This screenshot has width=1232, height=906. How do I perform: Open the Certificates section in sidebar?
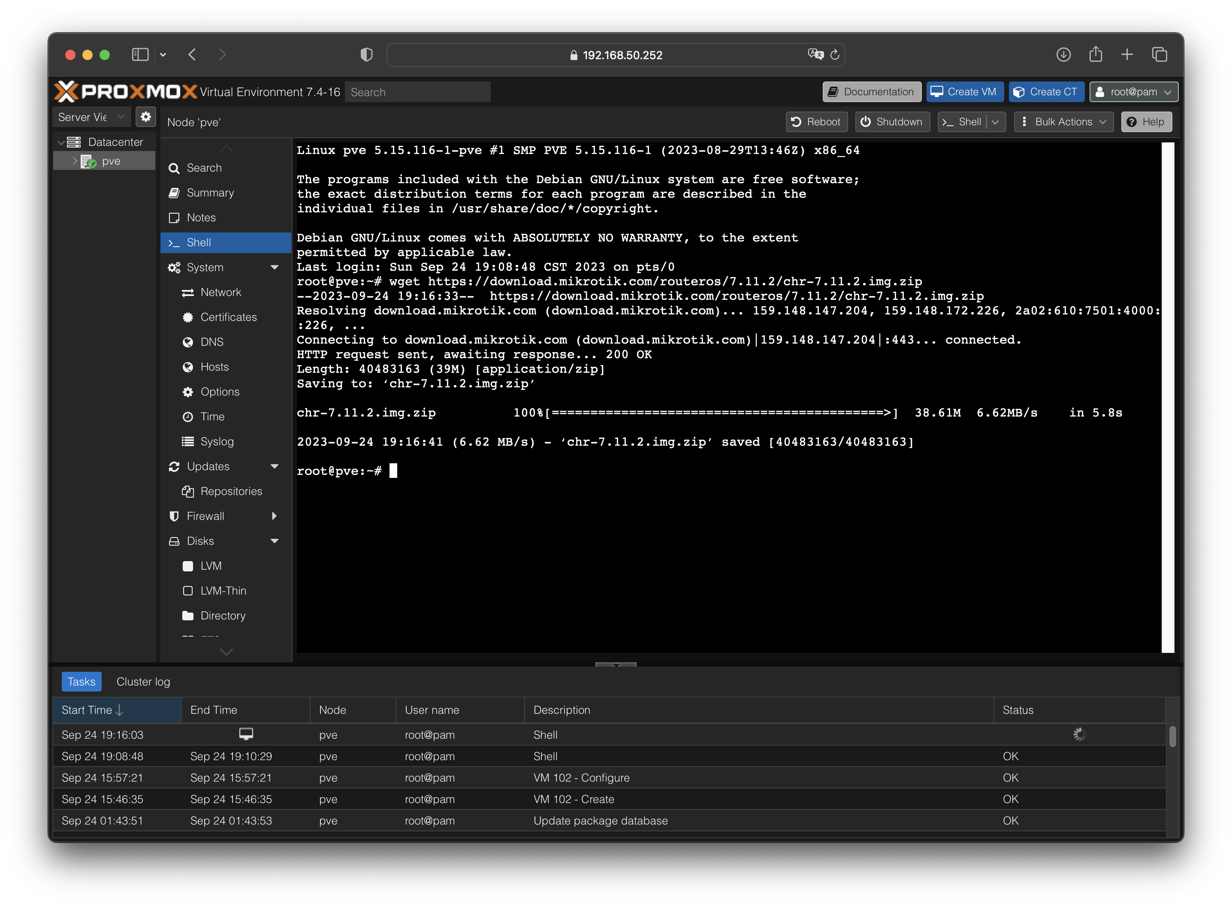tap(228, 317)
